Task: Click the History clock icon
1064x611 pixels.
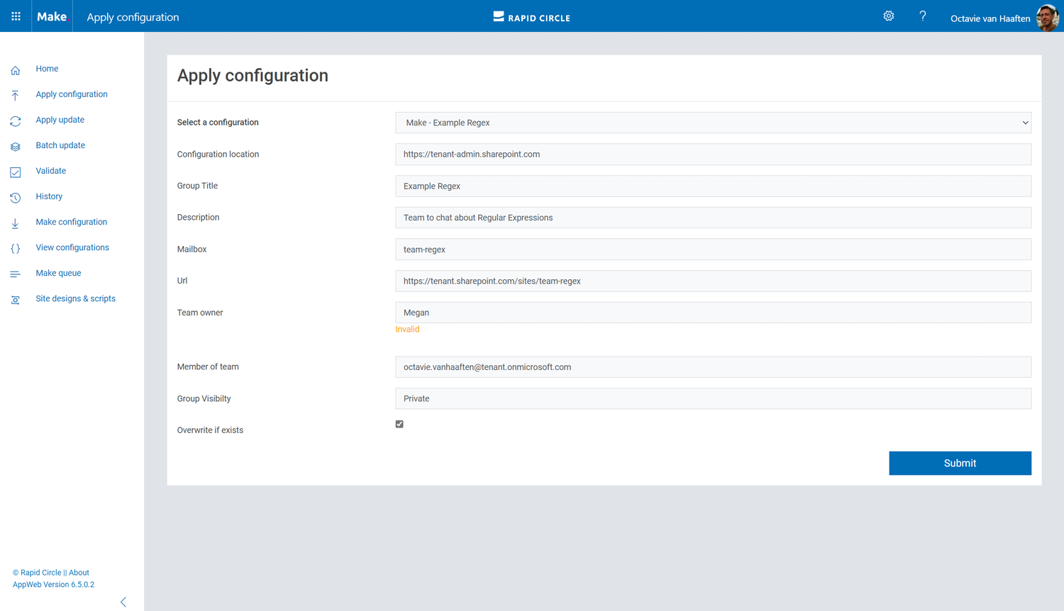Action: 16,198
